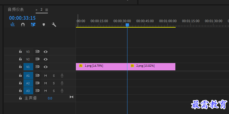Toggle sync lock for A3
229x114 pixels.
coord(38,90)
